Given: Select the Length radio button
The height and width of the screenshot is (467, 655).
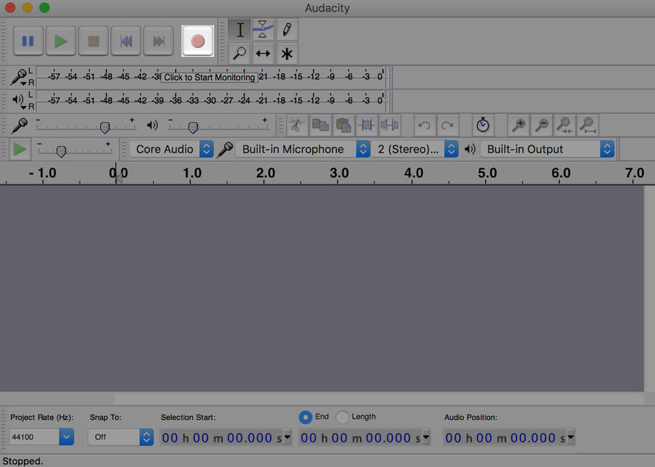Looking at the screenshot, I should click(x=342, y=417).
